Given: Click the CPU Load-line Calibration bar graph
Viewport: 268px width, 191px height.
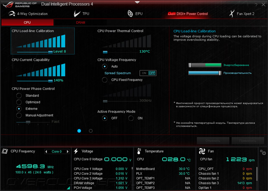Looking at the screenshot, I should 41,41.
